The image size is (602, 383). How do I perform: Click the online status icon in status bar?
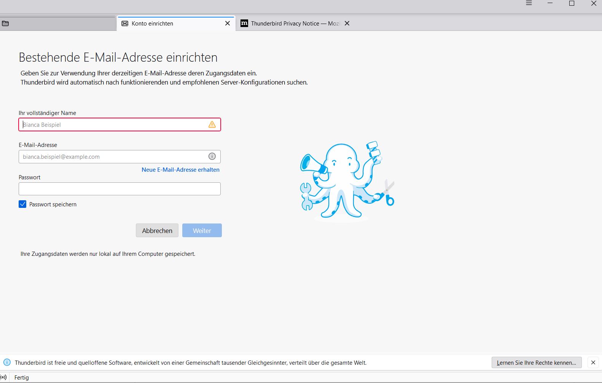[3, 377]
